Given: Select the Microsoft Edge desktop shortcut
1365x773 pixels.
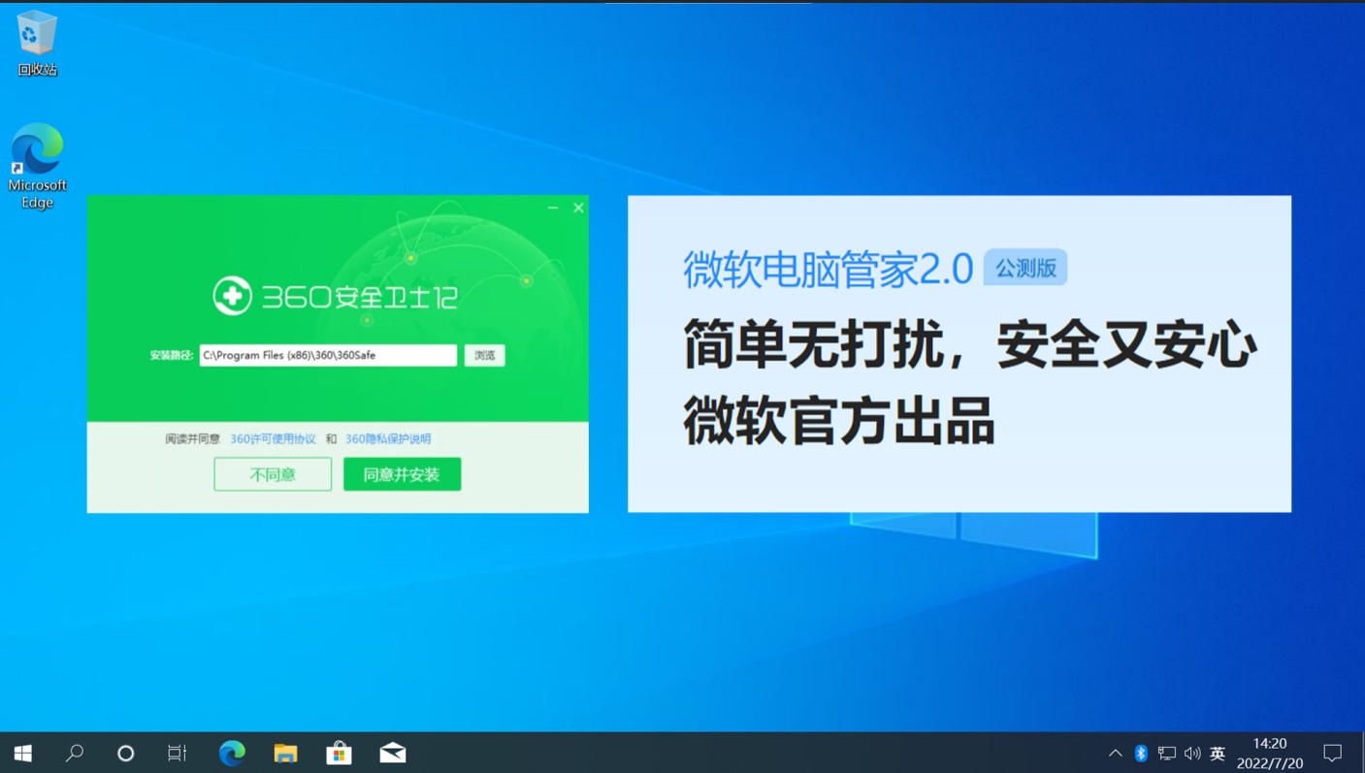Looking at the screenshot, I should click(37, 166).
